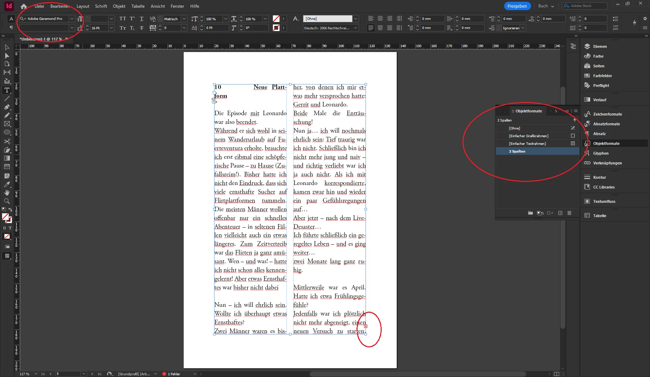Select the Hand tool
The height and width of the screenshot is (377, 650).
[x=7, y=193]
